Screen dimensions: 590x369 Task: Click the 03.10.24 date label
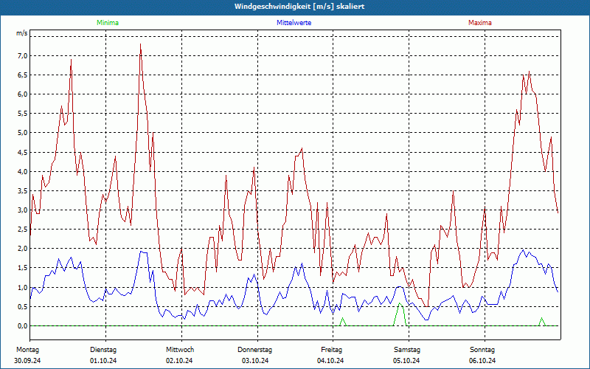tap(255, 361)
